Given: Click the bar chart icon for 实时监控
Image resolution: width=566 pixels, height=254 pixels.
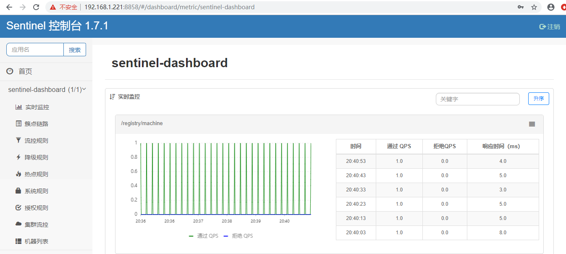Looking at the screenshot, I should tap(18, 107).
